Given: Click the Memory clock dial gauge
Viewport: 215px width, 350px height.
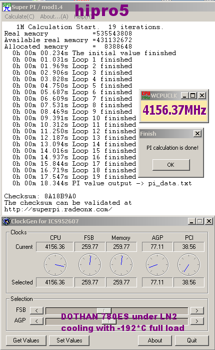Looking at the screenshot, I should coord(121,264).
